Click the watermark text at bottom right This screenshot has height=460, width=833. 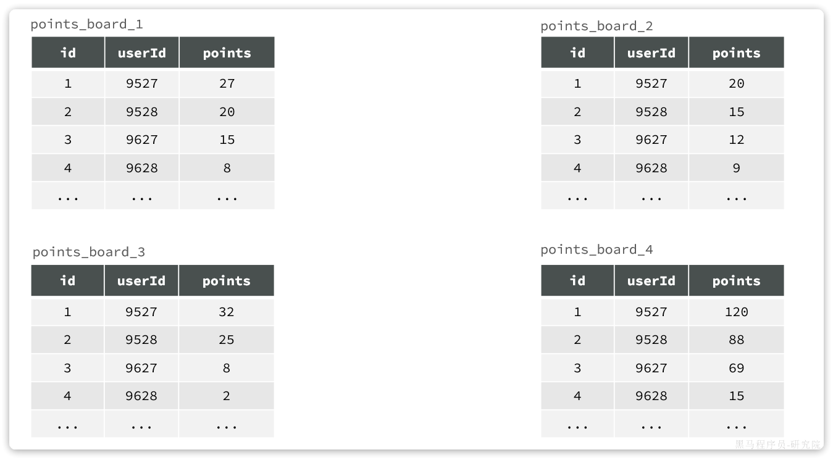tap(777, 445)
